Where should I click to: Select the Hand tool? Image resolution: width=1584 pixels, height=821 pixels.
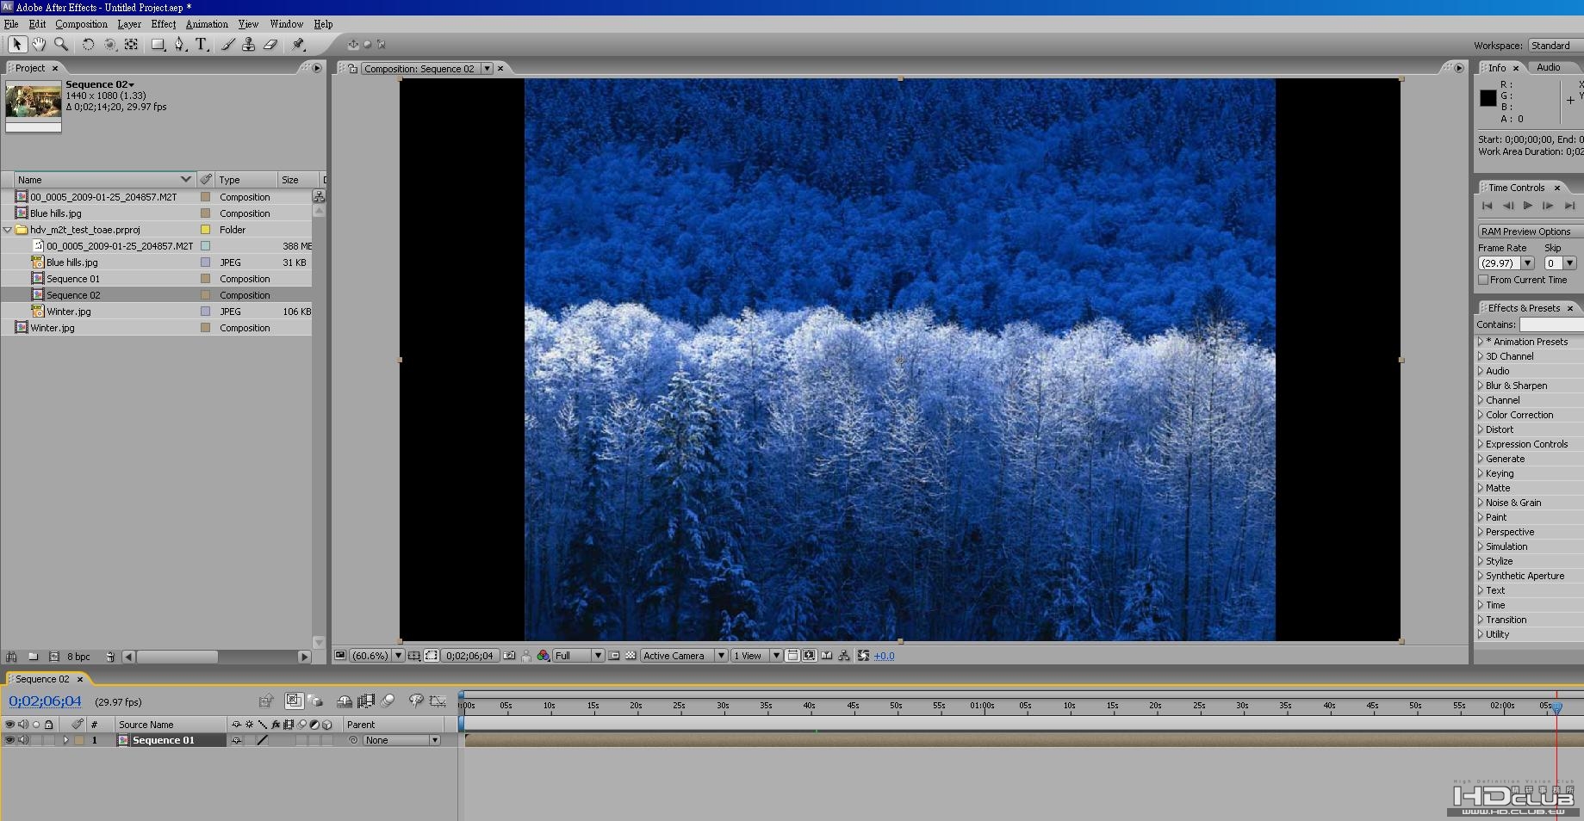39,45
